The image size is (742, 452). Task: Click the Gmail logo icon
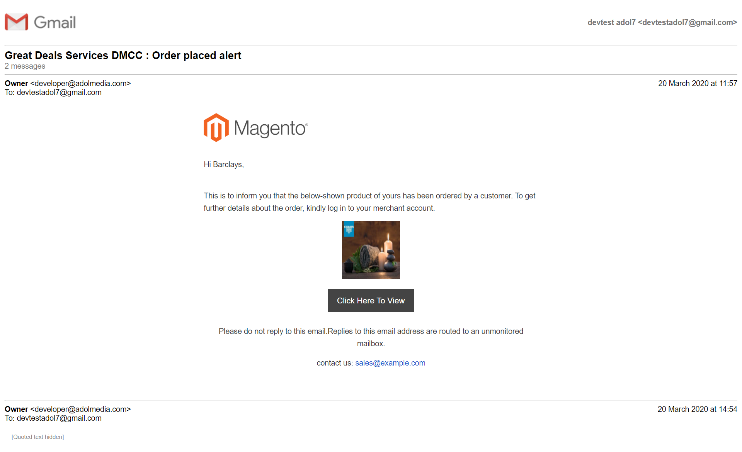[40, 22]
